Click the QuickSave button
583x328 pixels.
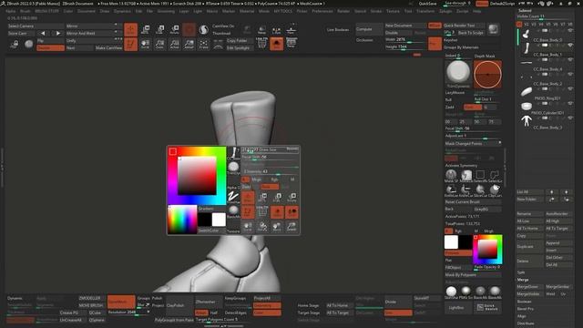click(x=427, y=4)
